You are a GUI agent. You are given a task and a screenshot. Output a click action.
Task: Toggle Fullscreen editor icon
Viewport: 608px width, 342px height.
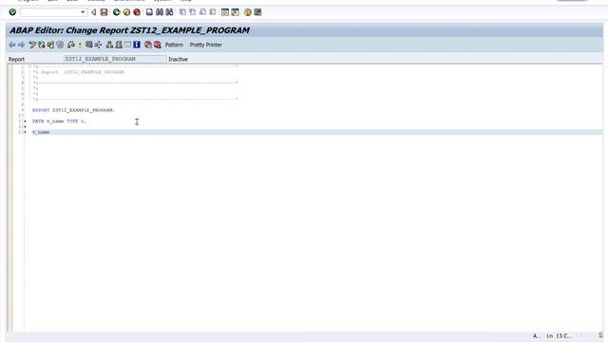(127, 45)
